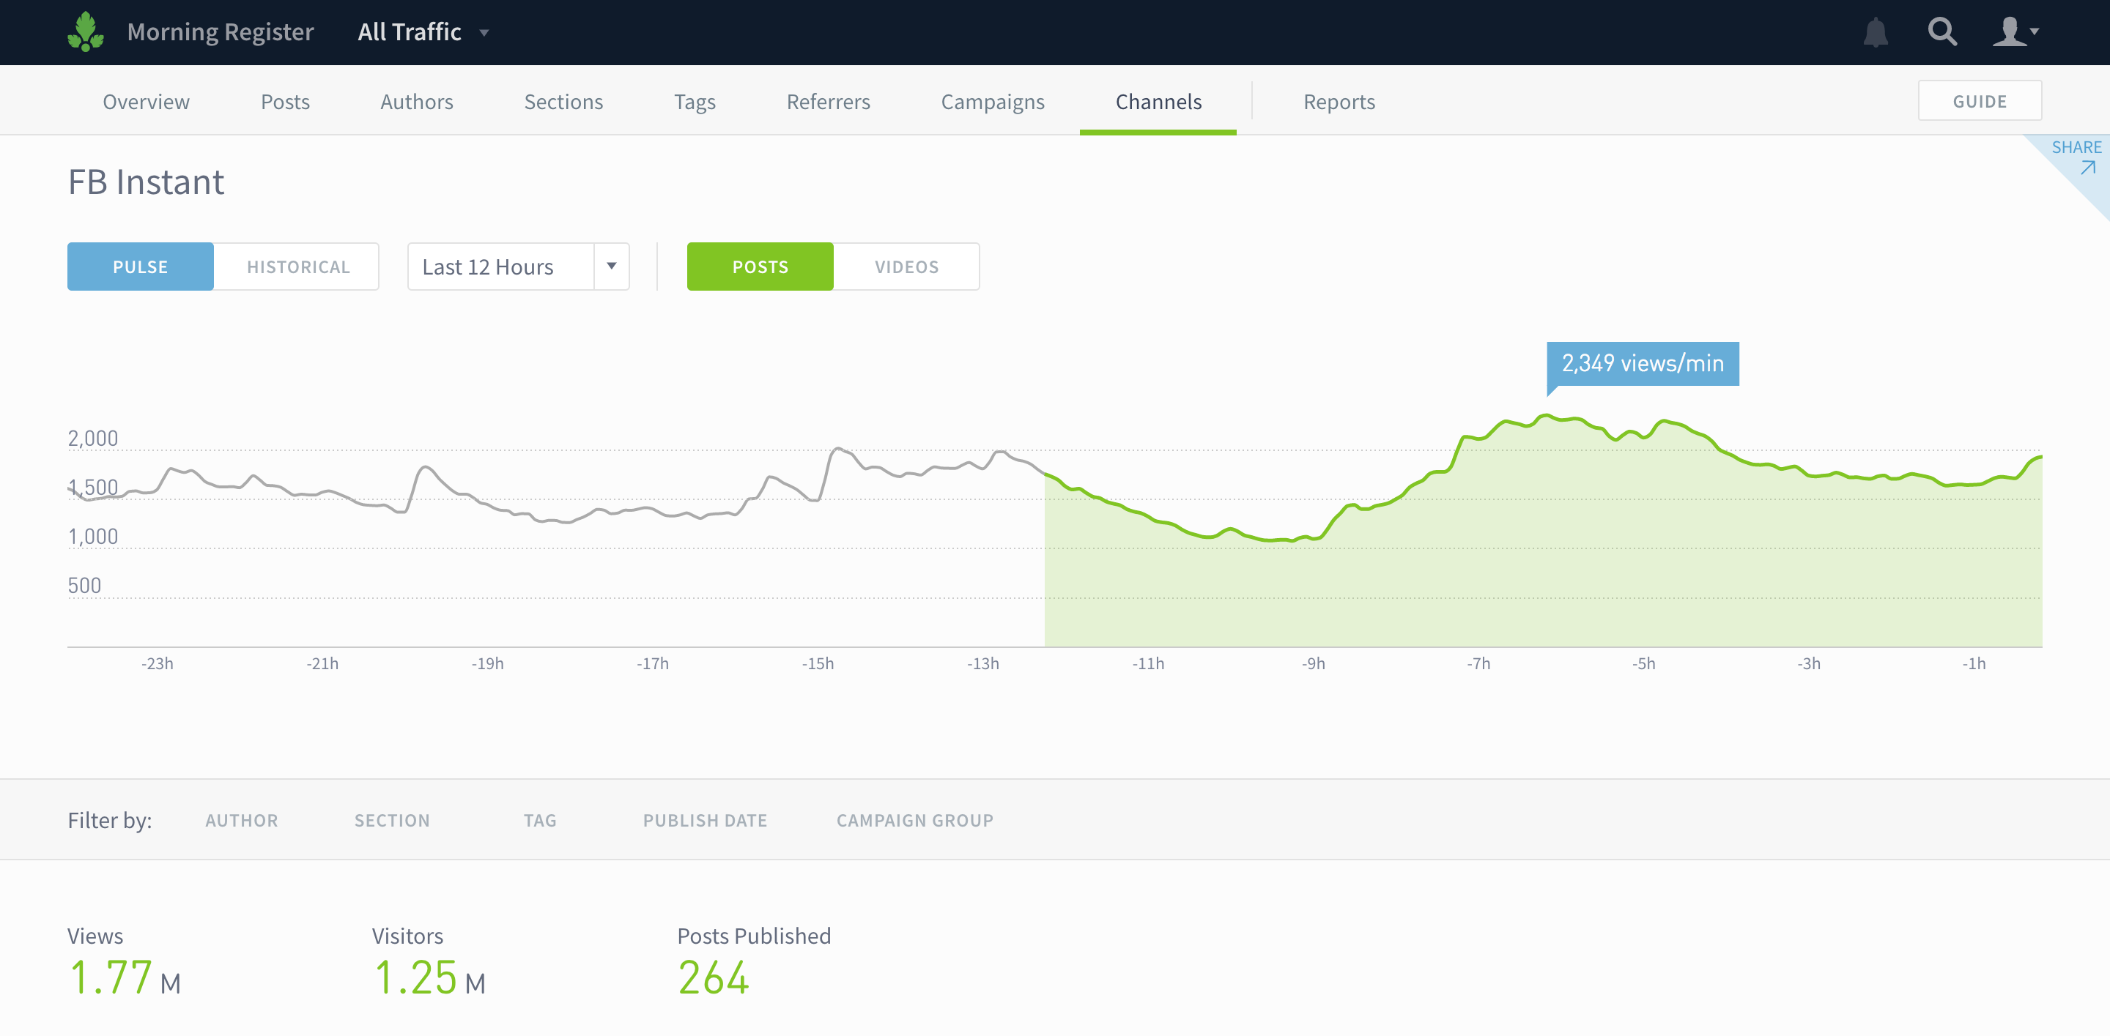Click the -5h timeline label
2110x1036 pixels.
tap(1643, 663)
